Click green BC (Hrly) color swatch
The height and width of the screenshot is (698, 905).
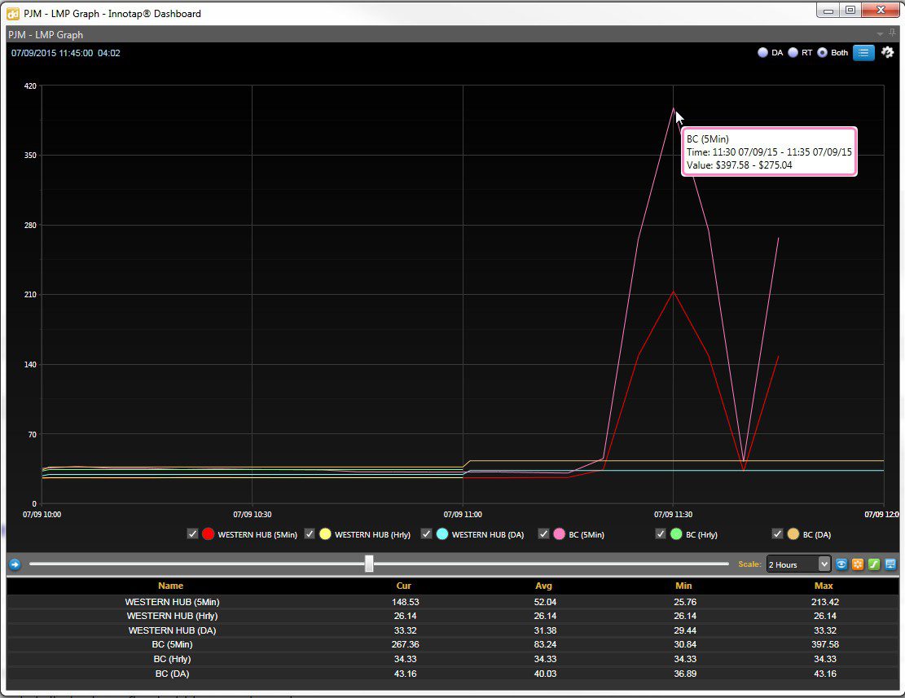[x=676, y=534]
